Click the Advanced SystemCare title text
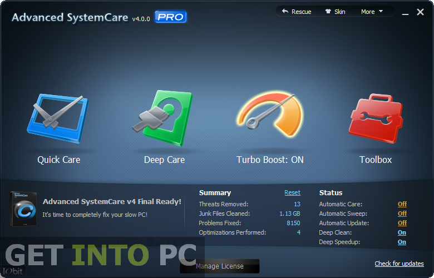 click(70, 17)
